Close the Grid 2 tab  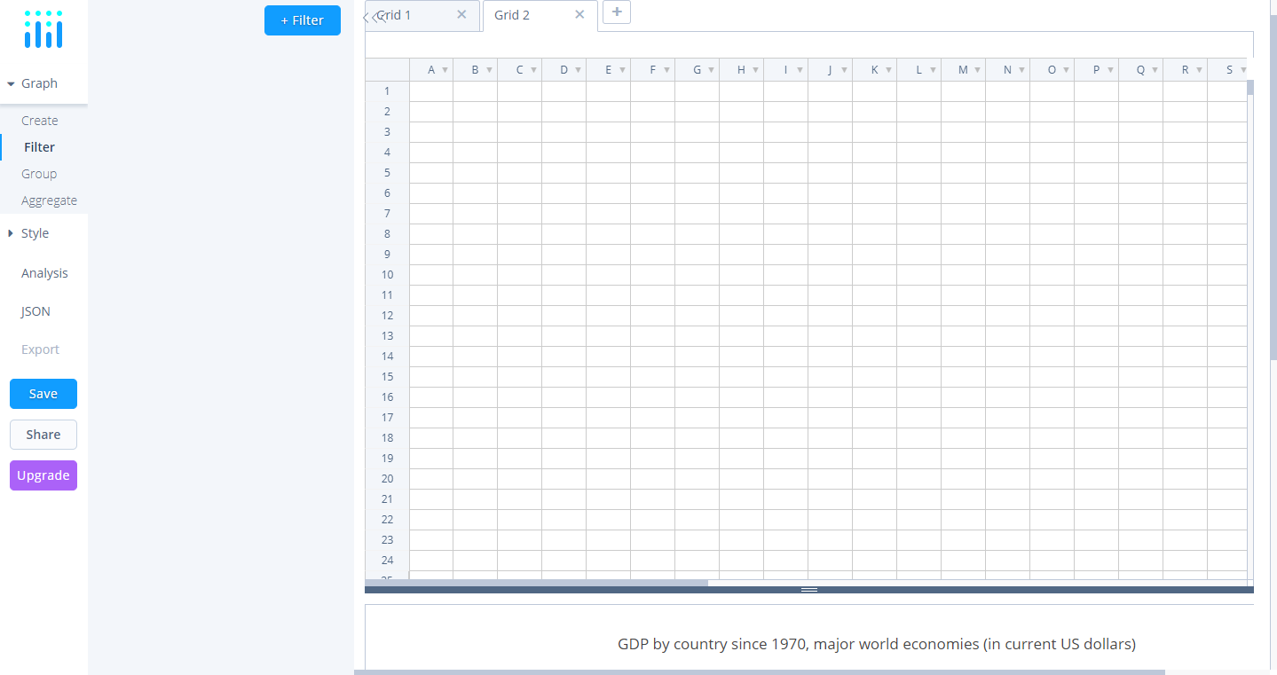pyautogui.click(x=579, y=15)
